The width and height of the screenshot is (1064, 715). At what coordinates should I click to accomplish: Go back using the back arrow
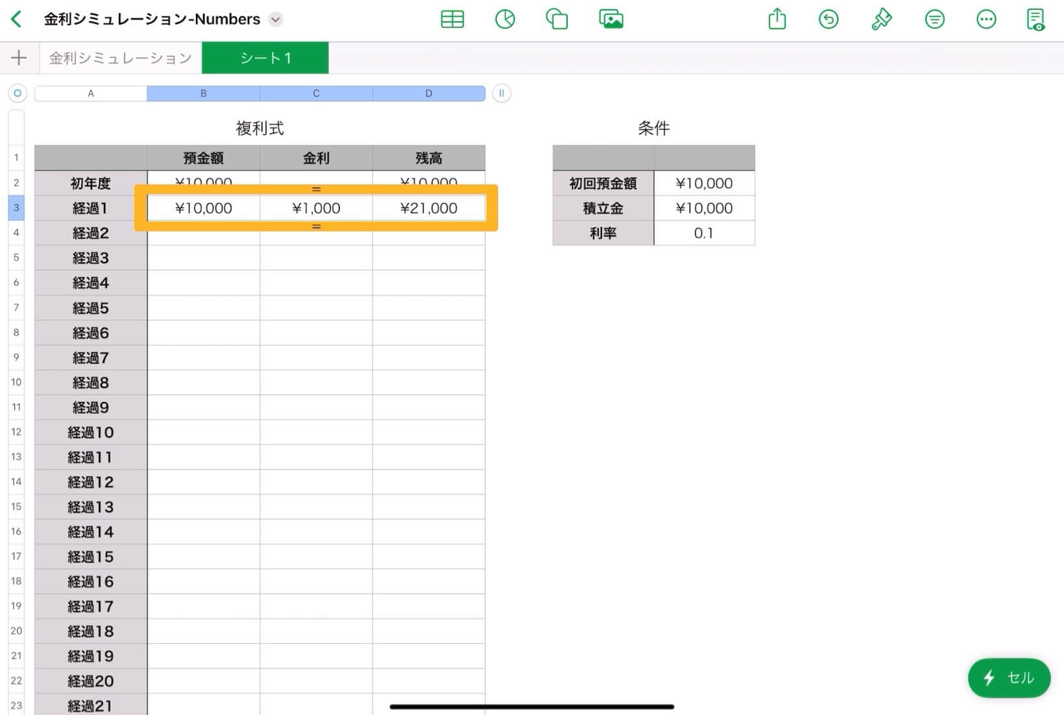[x=16, y=19]
